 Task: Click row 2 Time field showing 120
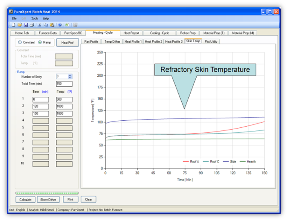coord(41,106)
